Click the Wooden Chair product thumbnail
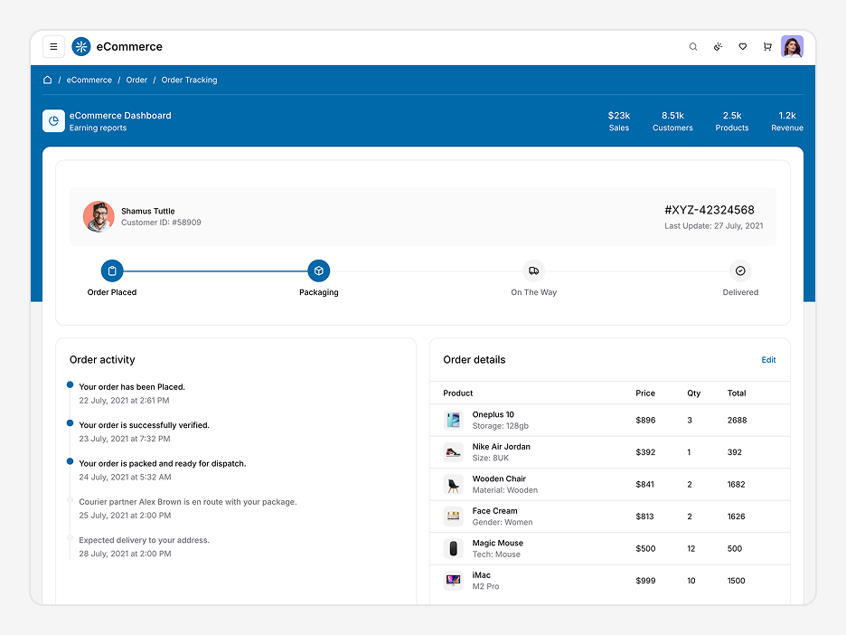This screenshot has height=635, width=846. click(x=453, y=484)
